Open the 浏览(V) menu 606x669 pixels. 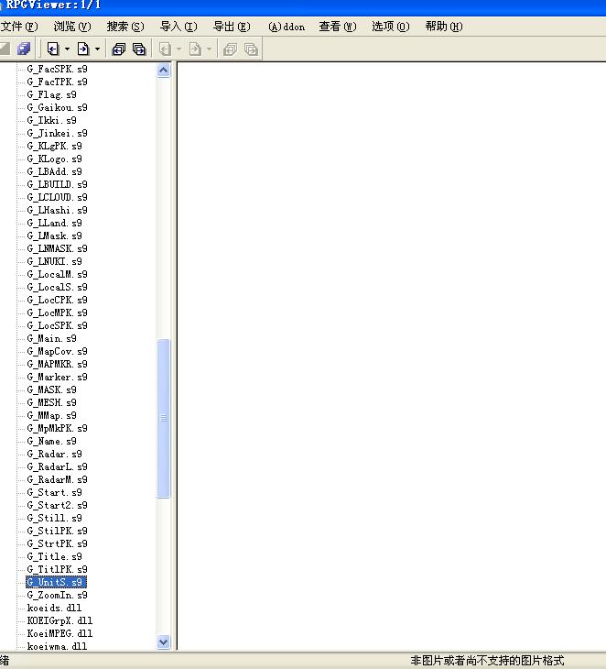(72, 27)
